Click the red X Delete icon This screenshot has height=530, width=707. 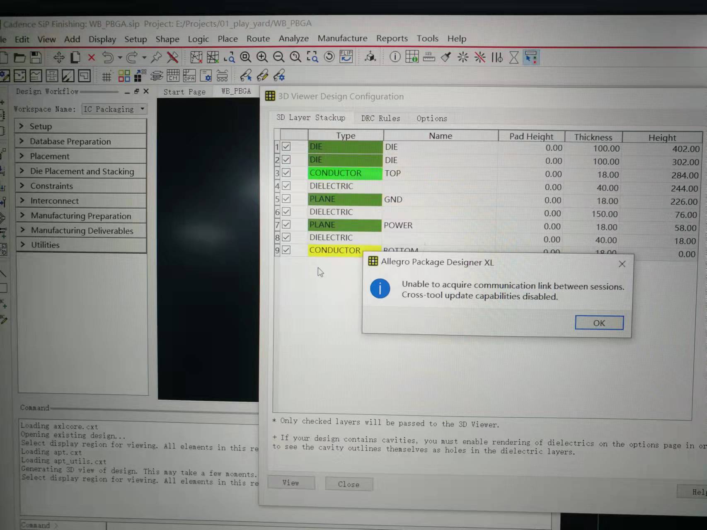tap(92, 57)
